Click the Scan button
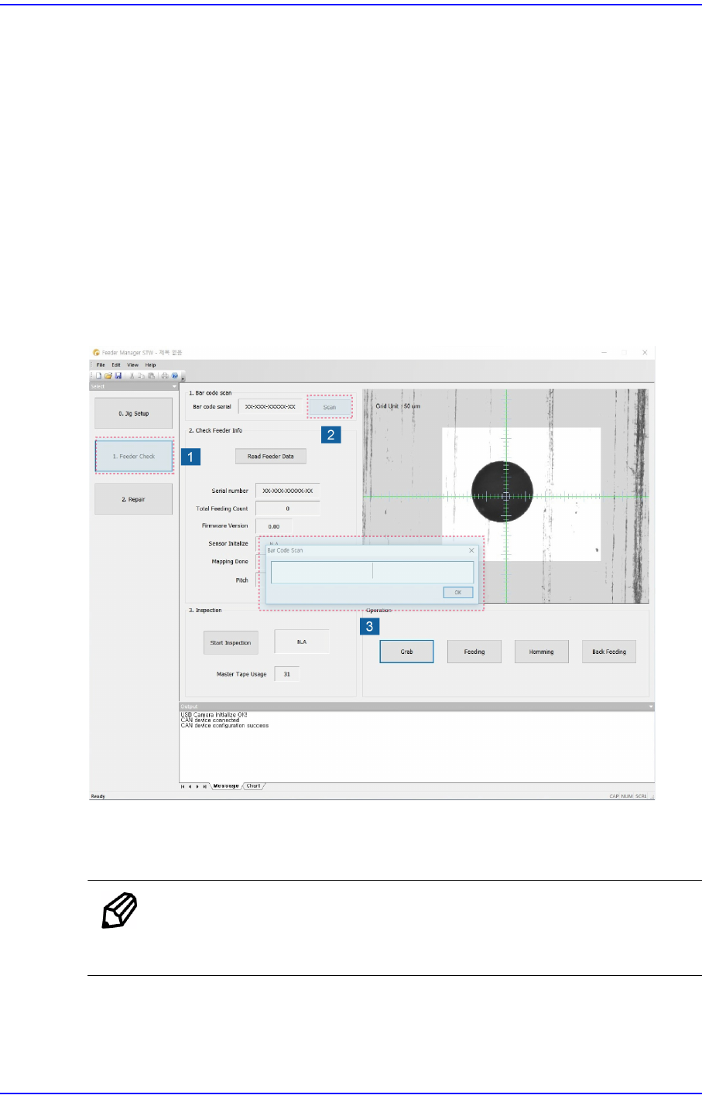Screen dimensions: 702x1102 coord(330,406)
